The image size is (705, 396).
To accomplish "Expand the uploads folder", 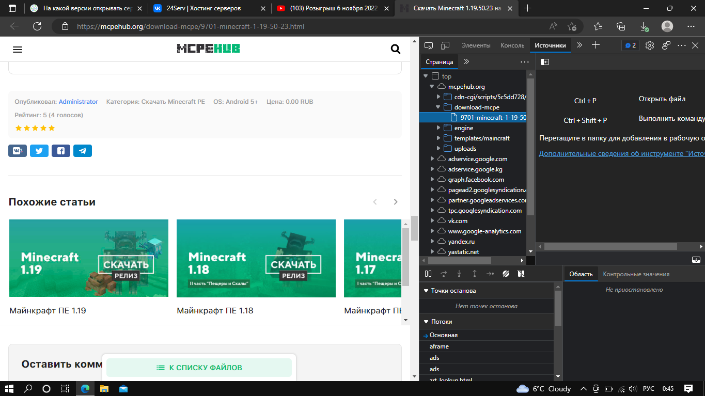I will tap(438, 149).
